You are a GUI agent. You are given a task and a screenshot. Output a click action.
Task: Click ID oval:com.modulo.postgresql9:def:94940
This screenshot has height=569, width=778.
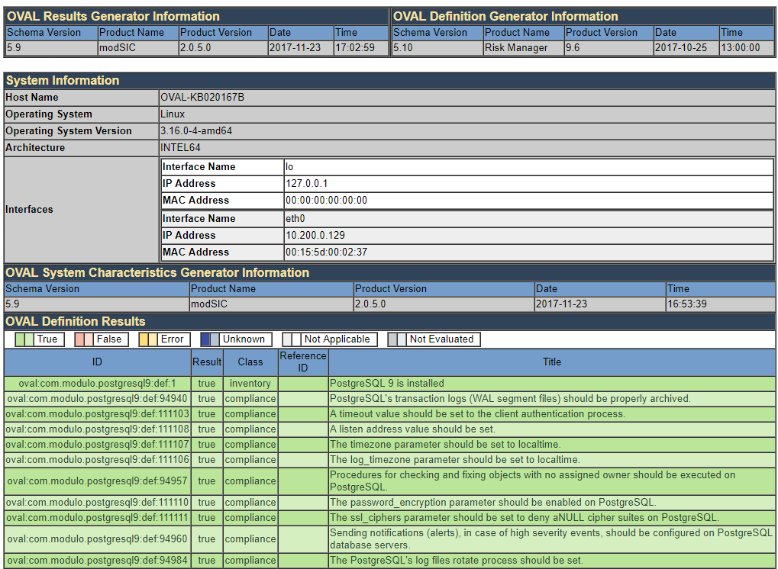[x=97, y=399]
